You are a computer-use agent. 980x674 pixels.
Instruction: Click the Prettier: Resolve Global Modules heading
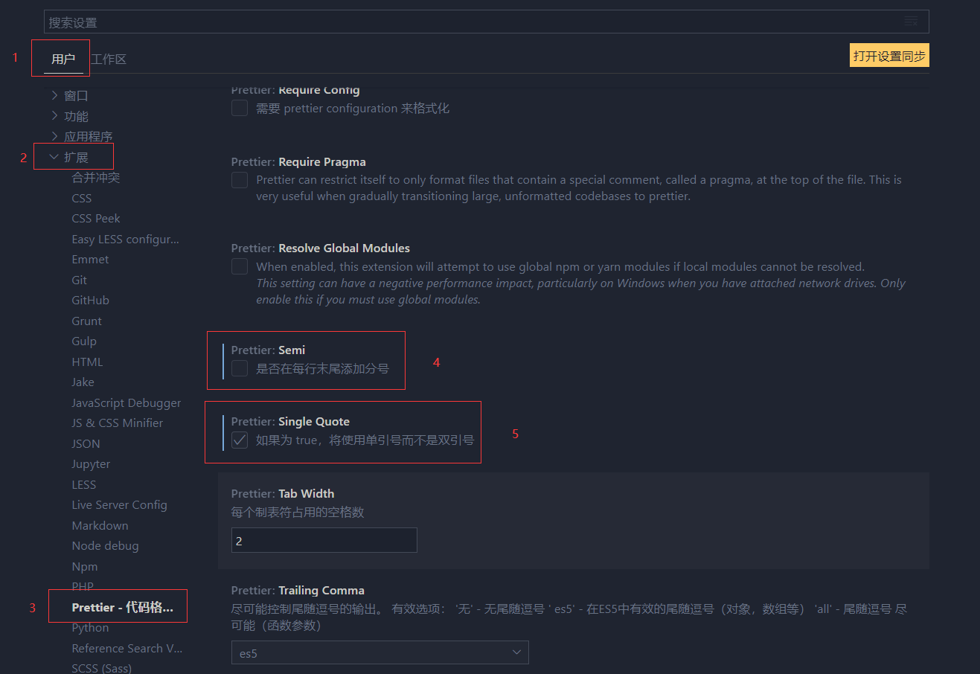pos(321,248)
